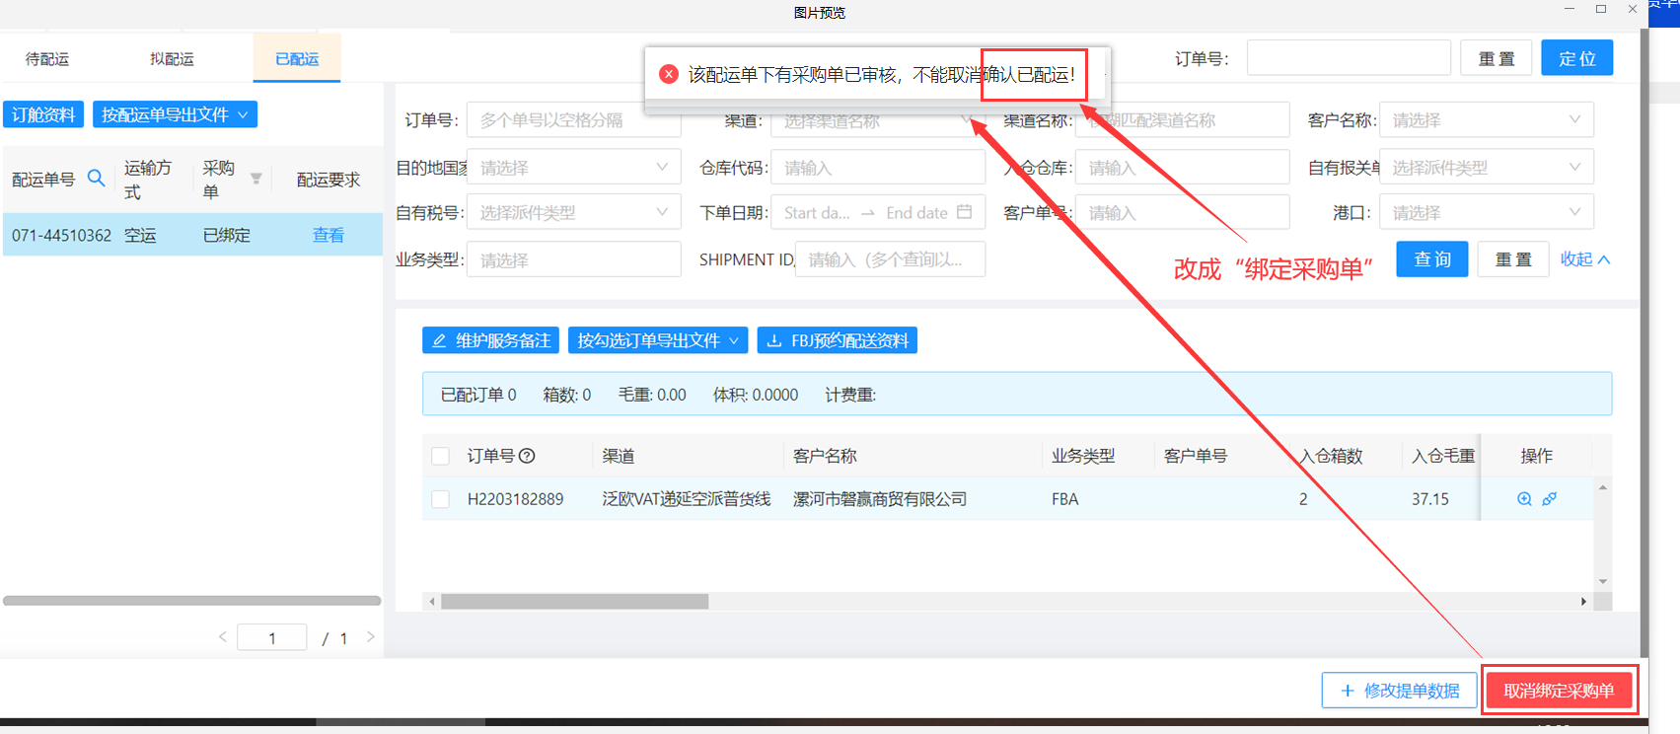
Task: Go to next page arrow in left pagination
Action: point(370,637)
